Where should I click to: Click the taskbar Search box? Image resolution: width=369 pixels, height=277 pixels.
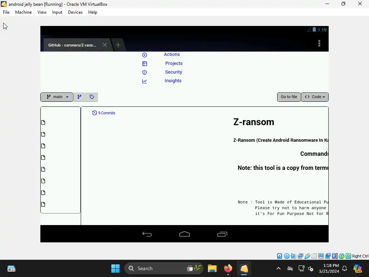click(x=164, y=268)
